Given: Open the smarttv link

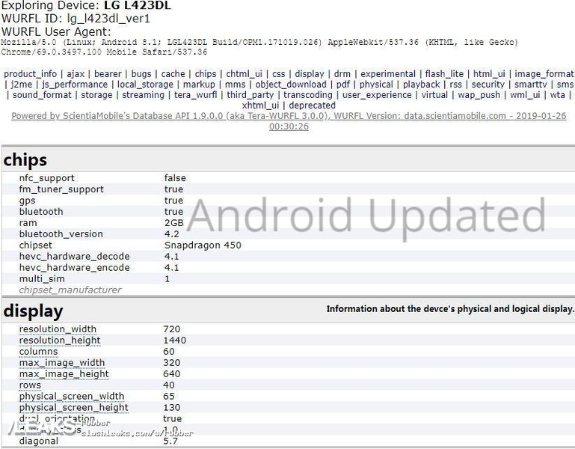Looking at the screenshot, I should (x=531, y=85).
